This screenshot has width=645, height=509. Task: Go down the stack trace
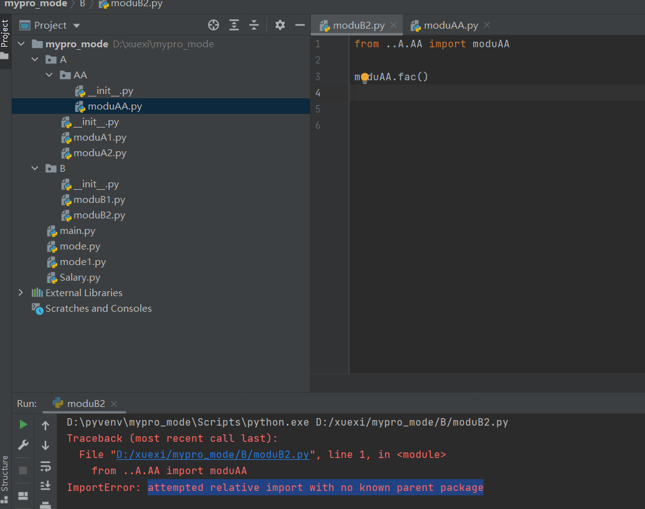click(x=45, y=446)
